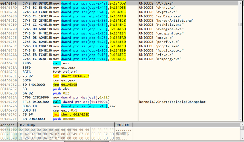
Task: Select opcode bytes E9 34010000
Action: coord(34,85)
